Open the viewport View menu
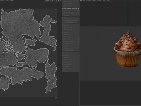The height and width of the screenshot is (106, 141). coord(84,1)
